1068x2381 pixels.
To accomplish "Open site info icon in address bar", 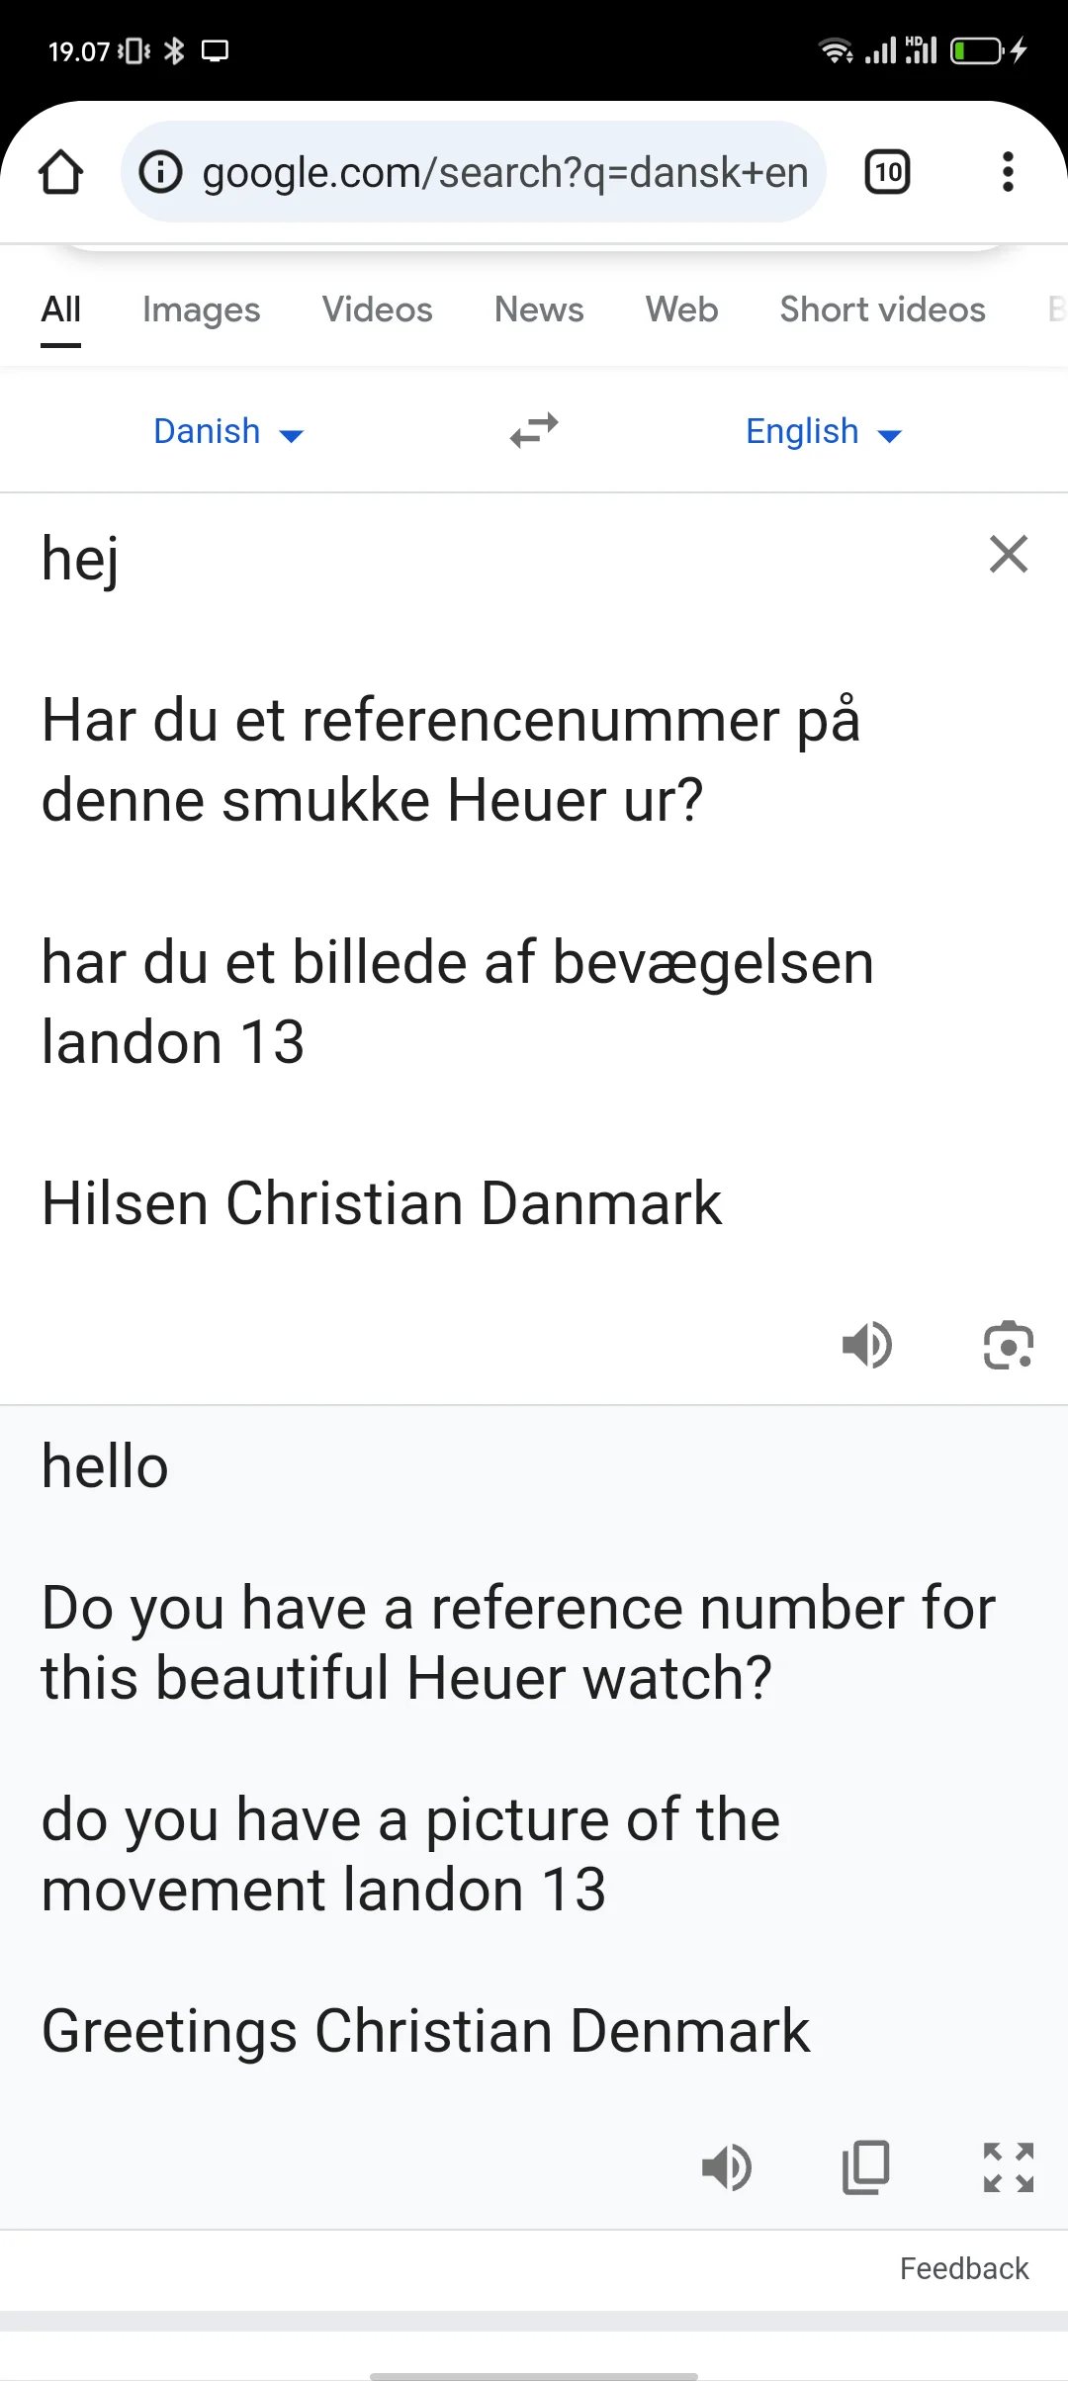I will tap(160, 172).
